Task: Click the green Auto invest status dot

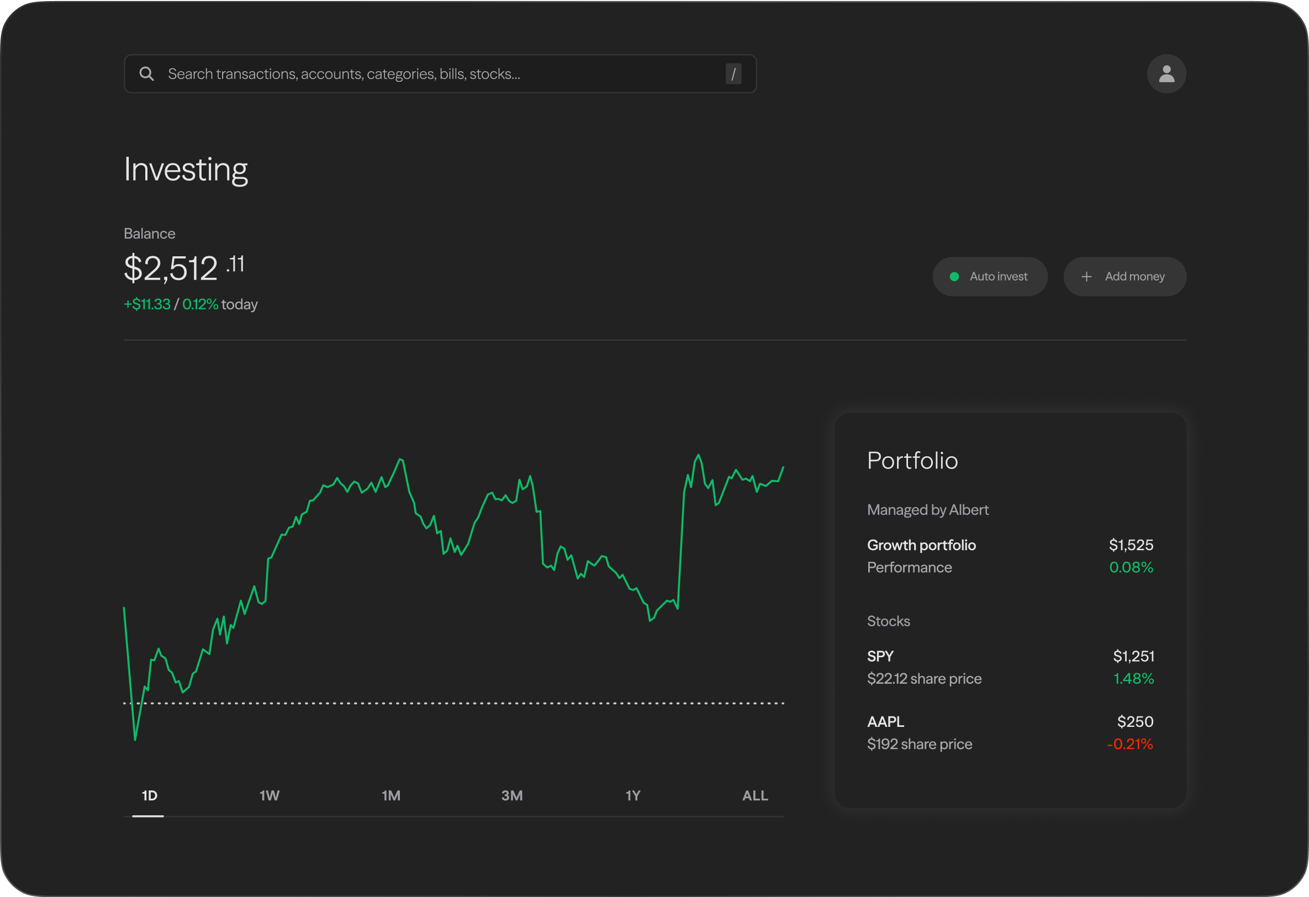Action: pos(954,277)
